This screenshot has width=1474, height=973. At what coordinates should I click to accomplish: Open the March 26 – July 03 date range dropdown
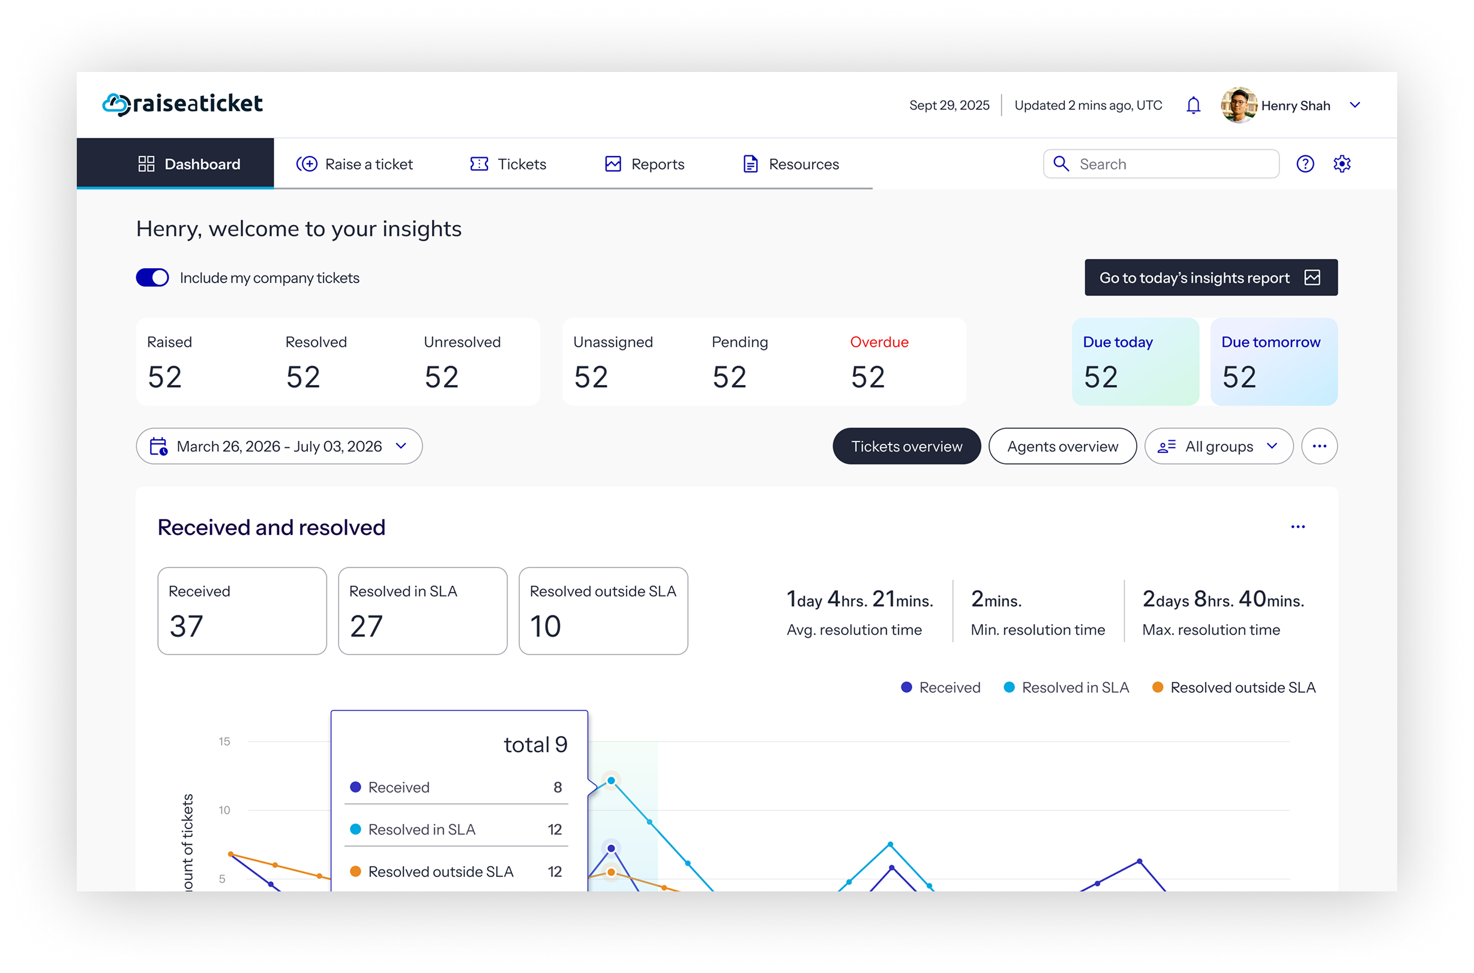pyautogui.click(x=280, y=446)
